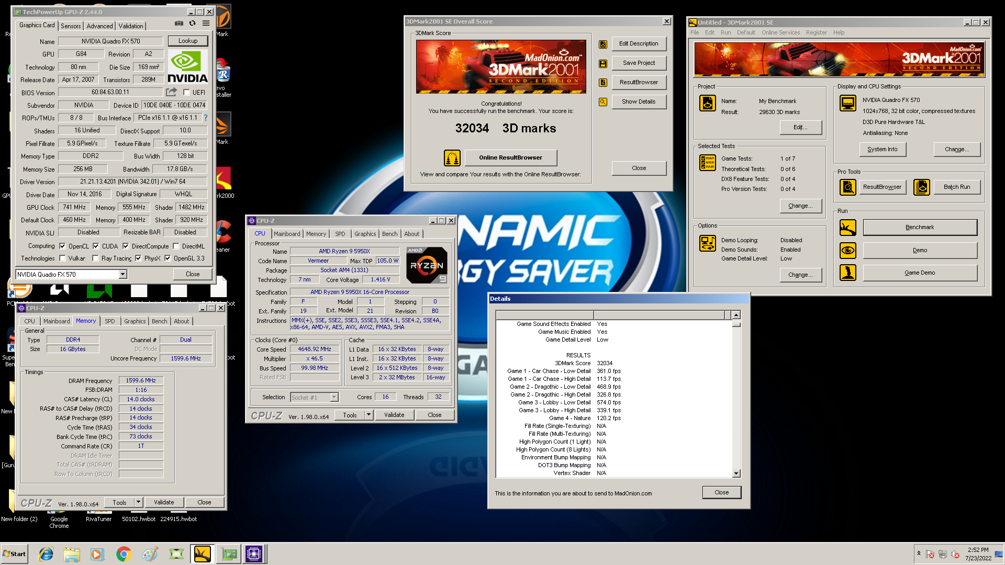The image size is (1005, 565).
Task: Open the Tools dropdown arrow in CPU-Z CPU window
Action: [368, 415]
